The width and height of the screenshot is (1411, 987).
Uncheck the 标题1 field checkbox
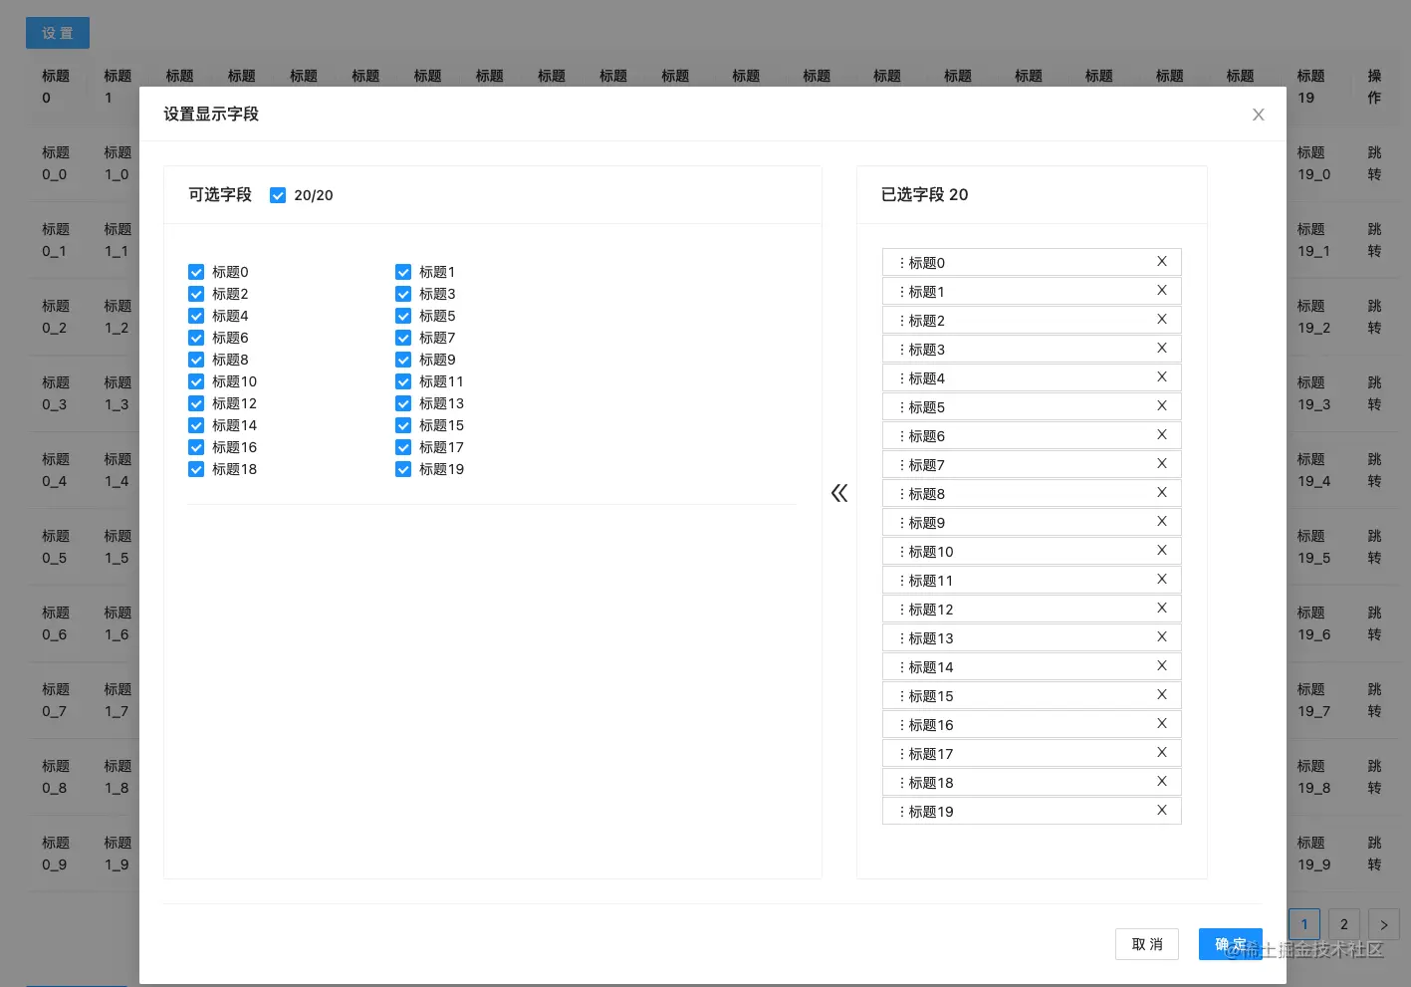pyautogui.click(x=403, y=272)
